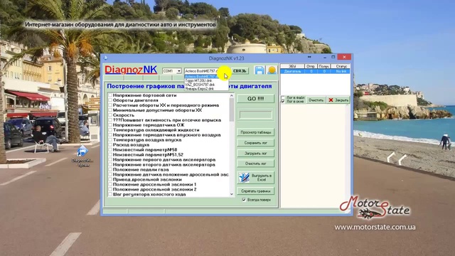
Task: Disable the Лог в окне checkbox
Action: (x=283, y=102)
